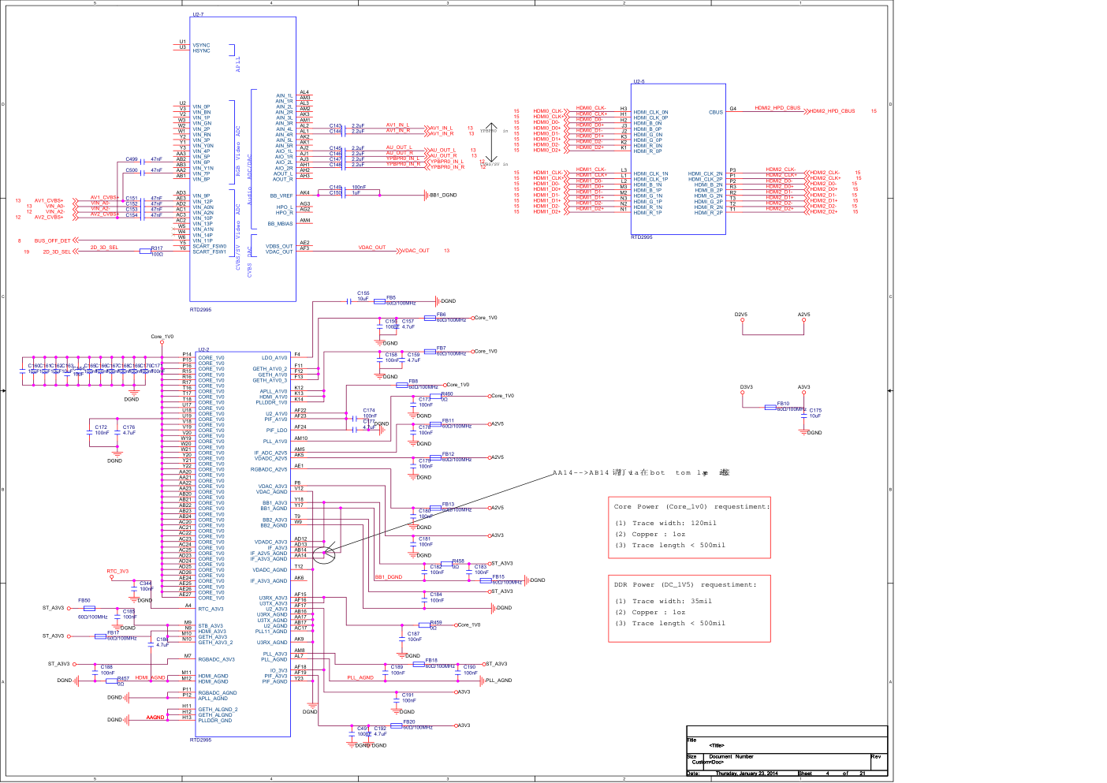Click the Document Number field in title block

click(731, 756)
